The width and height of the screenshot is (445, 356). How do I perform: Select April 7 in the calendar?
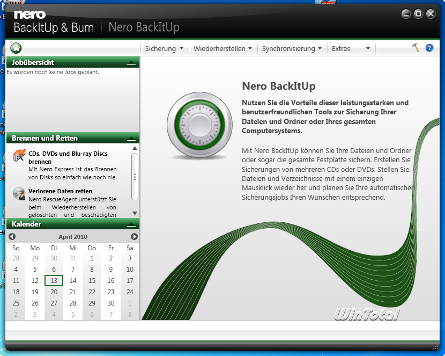(x=73, y=270)
